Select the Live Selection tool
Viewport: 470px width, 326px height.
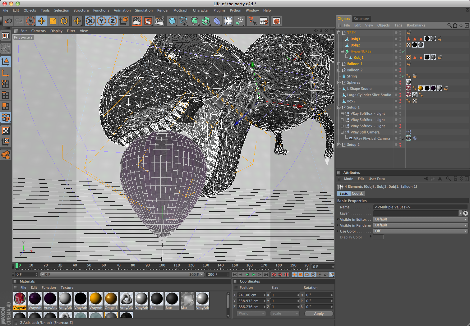point(30,21)
